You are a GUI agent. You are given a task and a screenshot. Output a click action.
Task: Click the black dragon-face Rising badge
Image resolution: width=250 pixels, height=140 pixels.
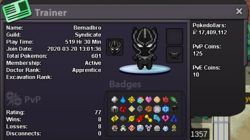click(174, 109)
